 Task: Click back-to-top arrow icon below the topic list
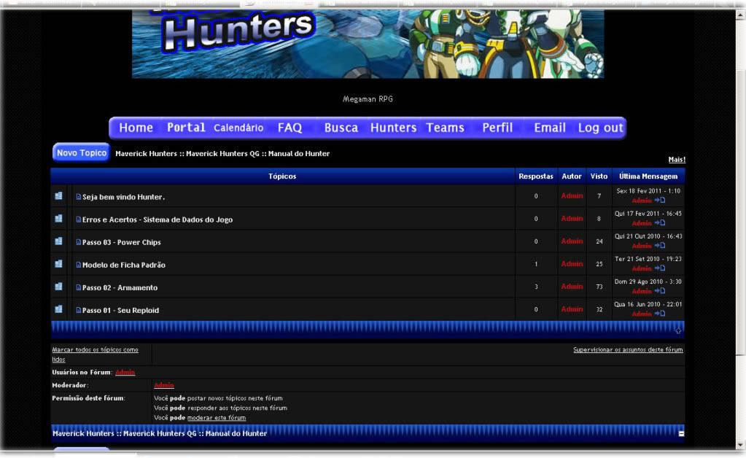click(678, 330)
